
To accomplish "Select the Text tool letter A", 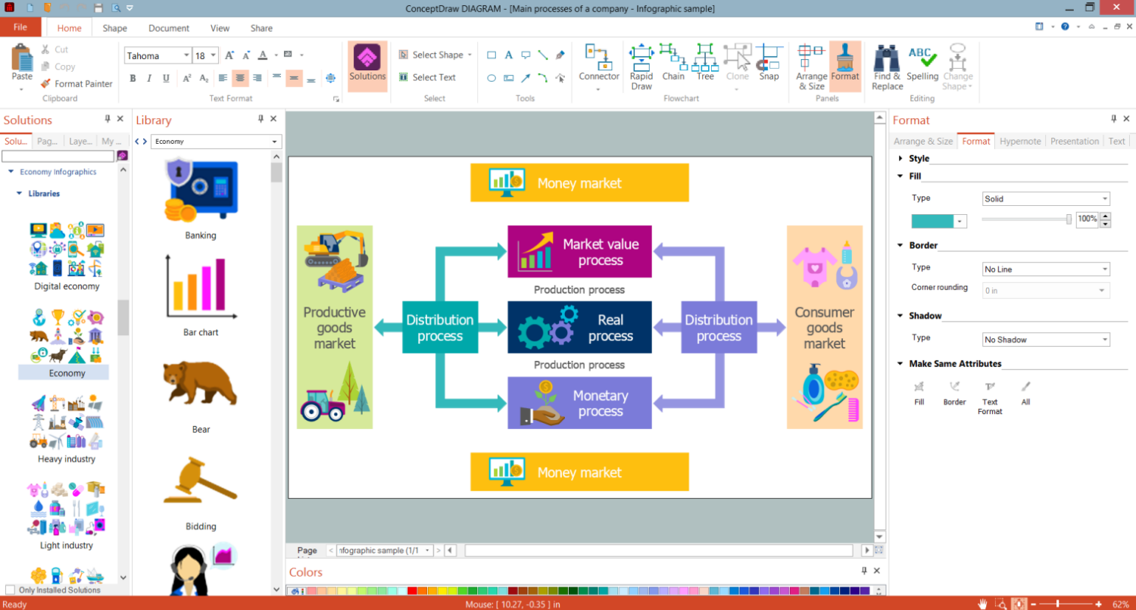I will point(508,55).
